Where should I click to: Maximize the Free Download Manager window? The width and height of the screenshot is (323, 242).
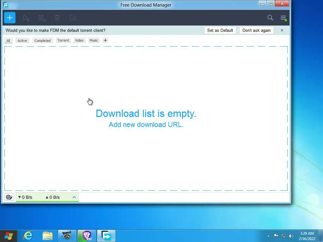point(271,3)
